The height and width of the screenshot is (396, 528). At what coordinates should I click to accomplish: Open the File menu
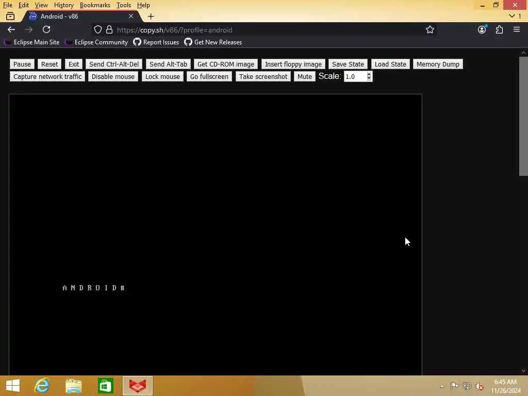[x=8, y=5]
